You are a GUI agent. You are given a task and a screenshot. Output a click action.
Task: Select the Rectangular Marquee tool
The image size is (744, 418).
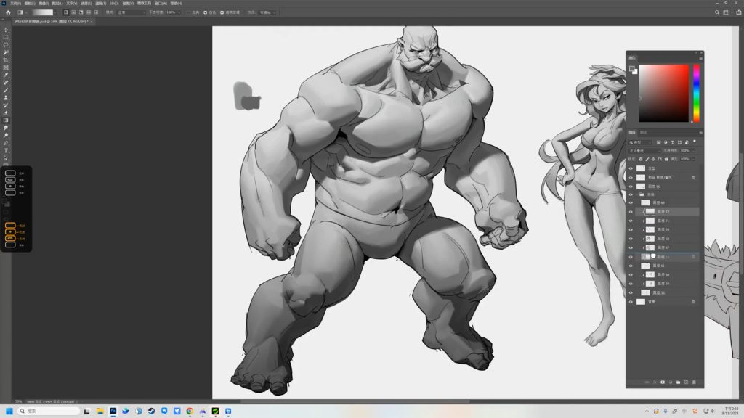(6, 37)
